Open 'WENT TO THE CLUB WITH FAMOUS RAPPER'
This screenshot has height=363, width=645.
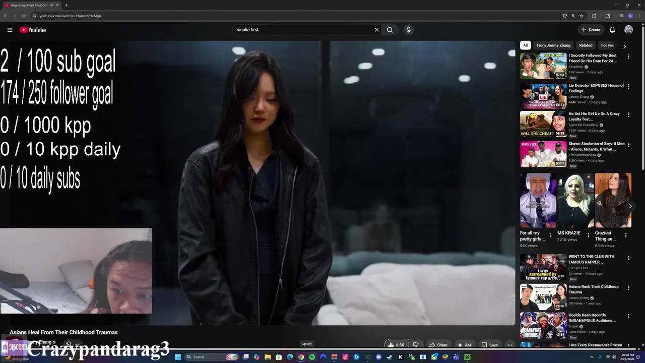543,267
